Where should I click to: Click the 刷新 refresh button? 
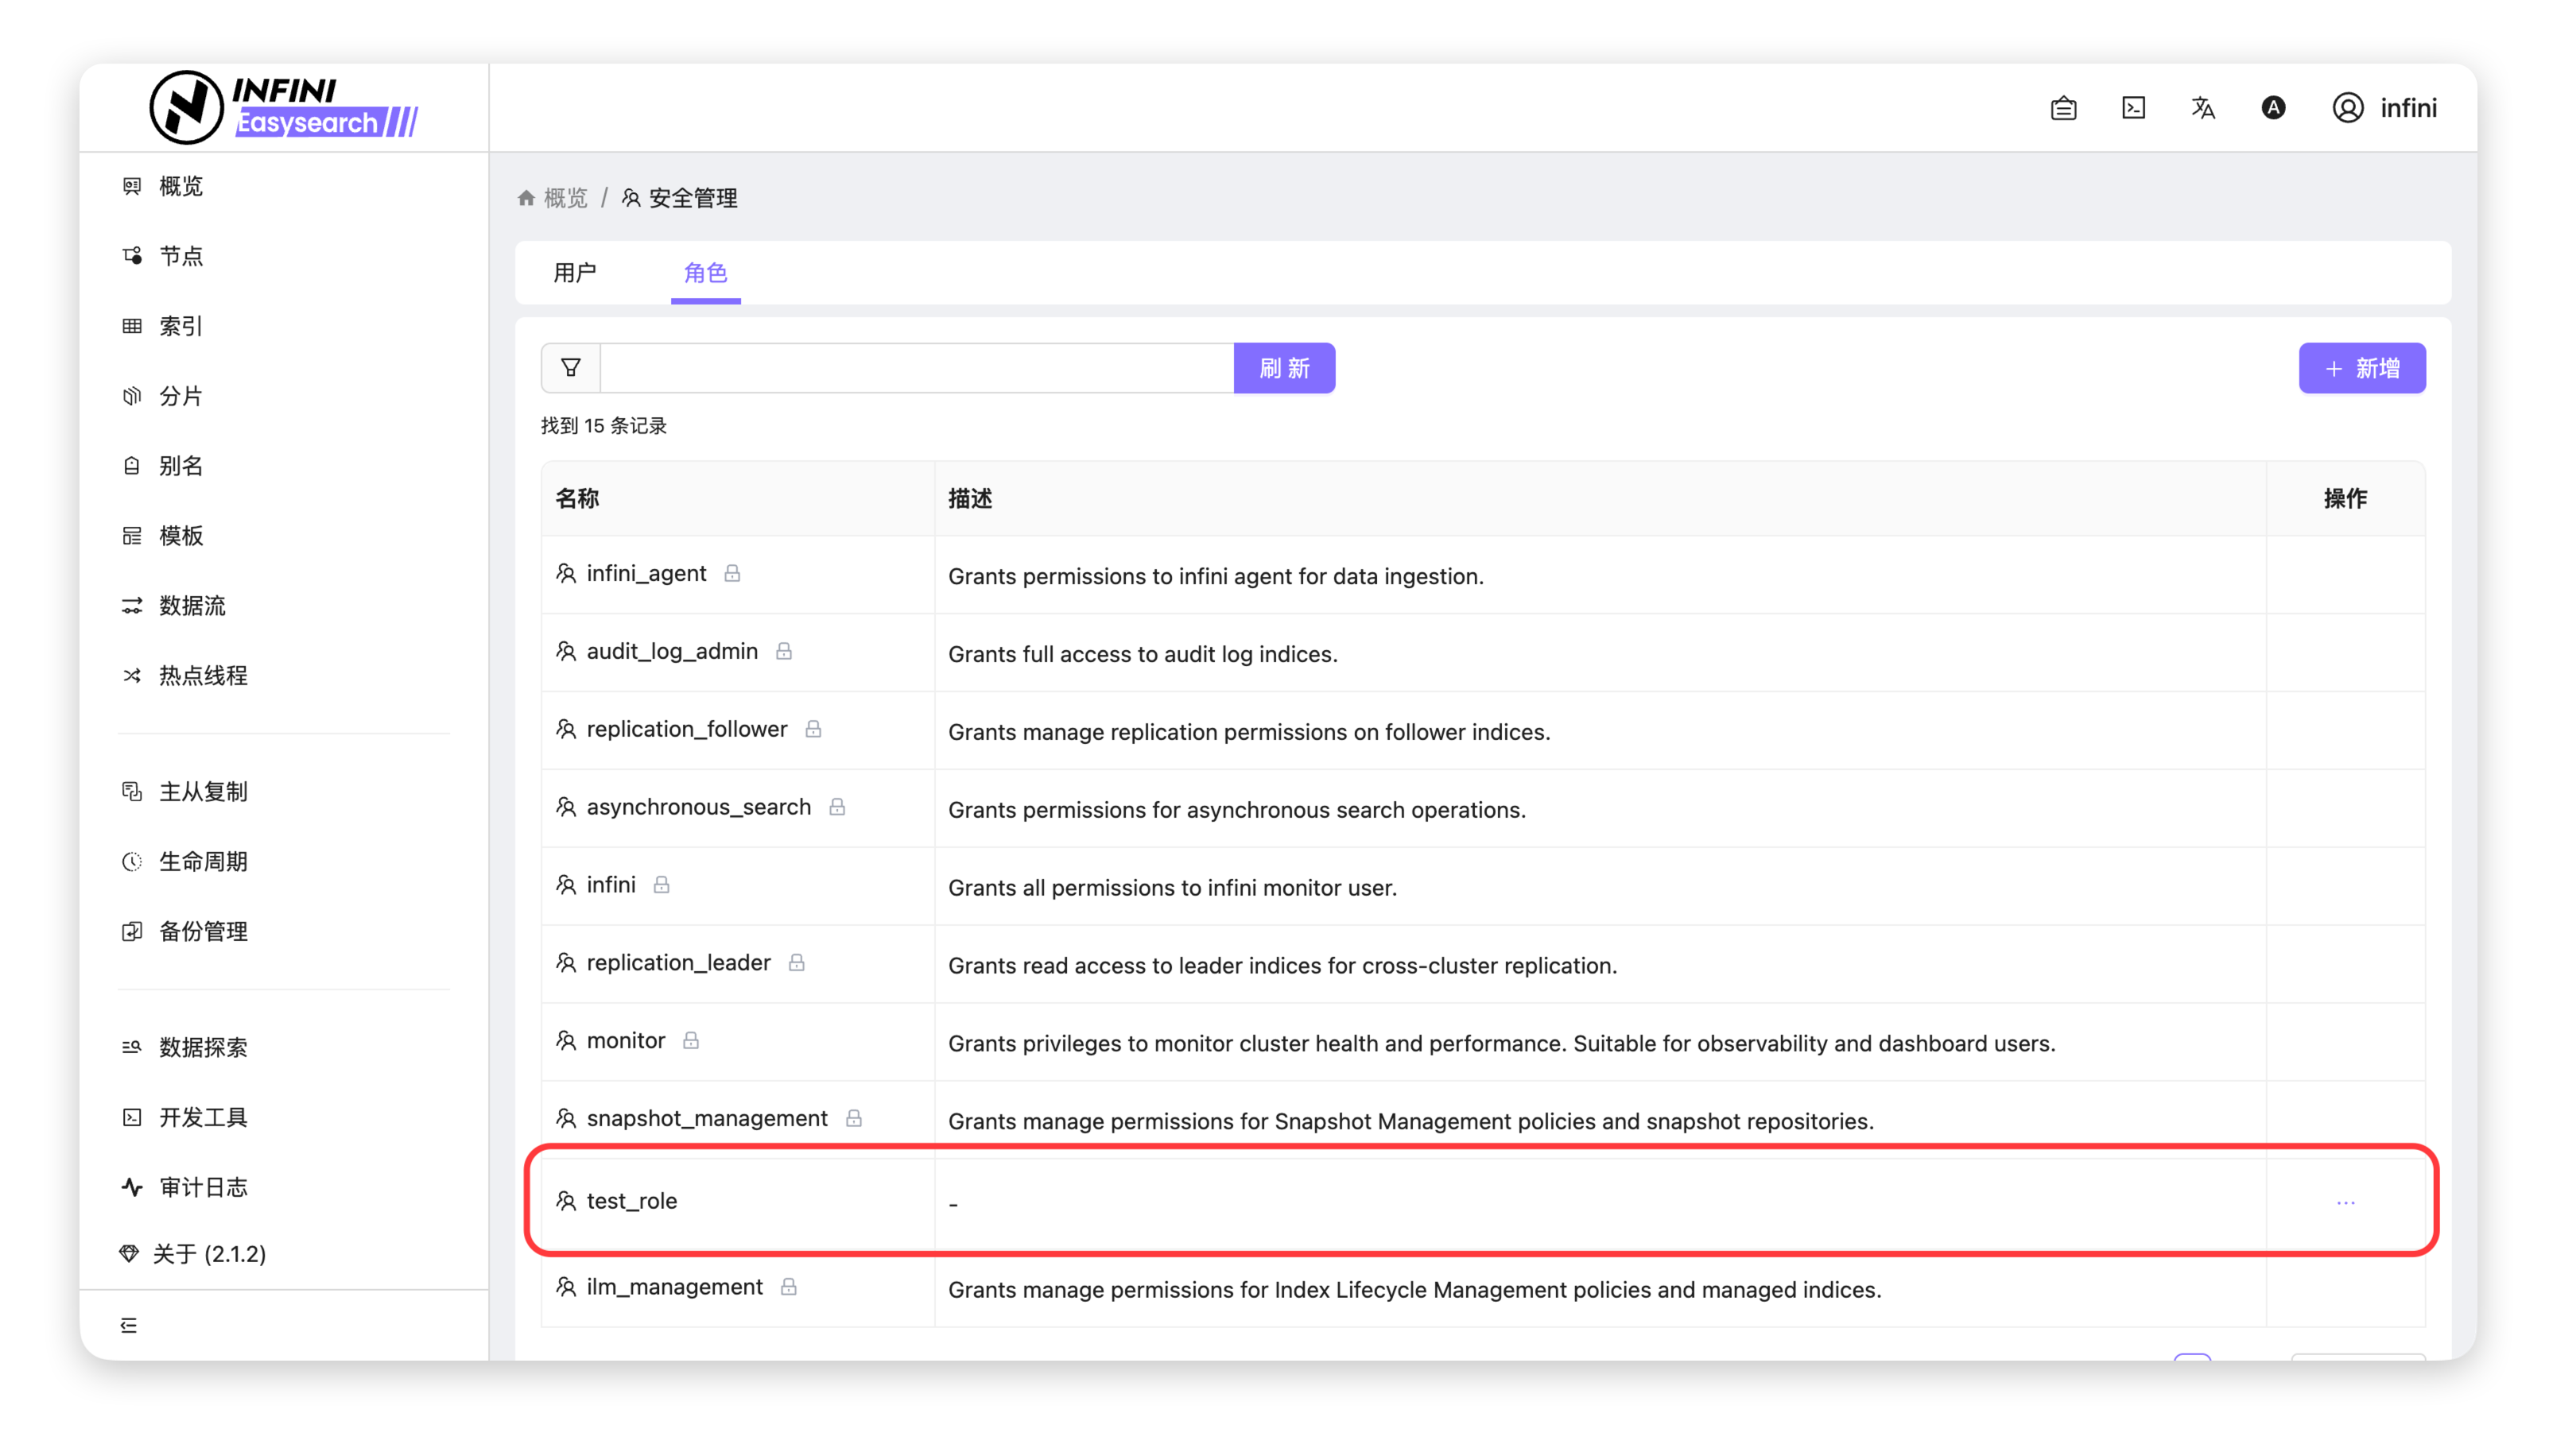tap(1283, 368)
